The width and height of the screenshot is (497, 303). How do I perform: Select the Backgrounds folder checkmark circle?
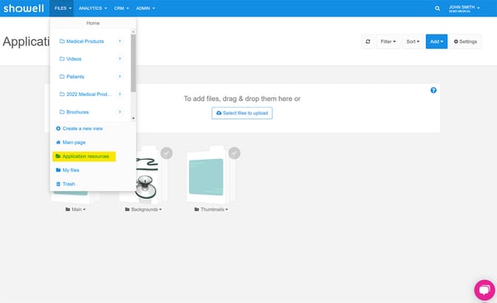166,153
